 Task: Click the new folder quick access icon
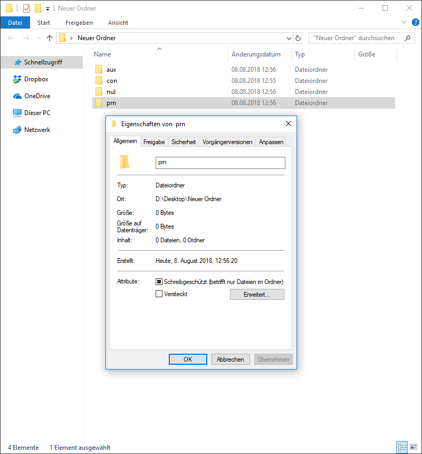click(x=38, y=8)
